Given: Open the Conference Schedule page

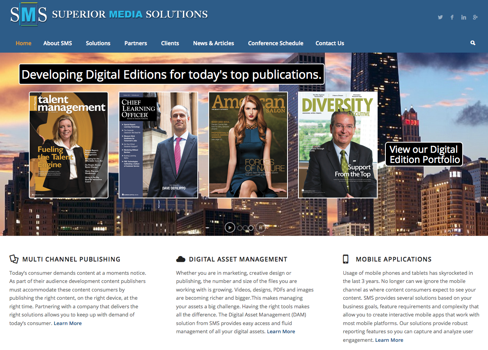Looking at the screenshot, I should [276, 43].
